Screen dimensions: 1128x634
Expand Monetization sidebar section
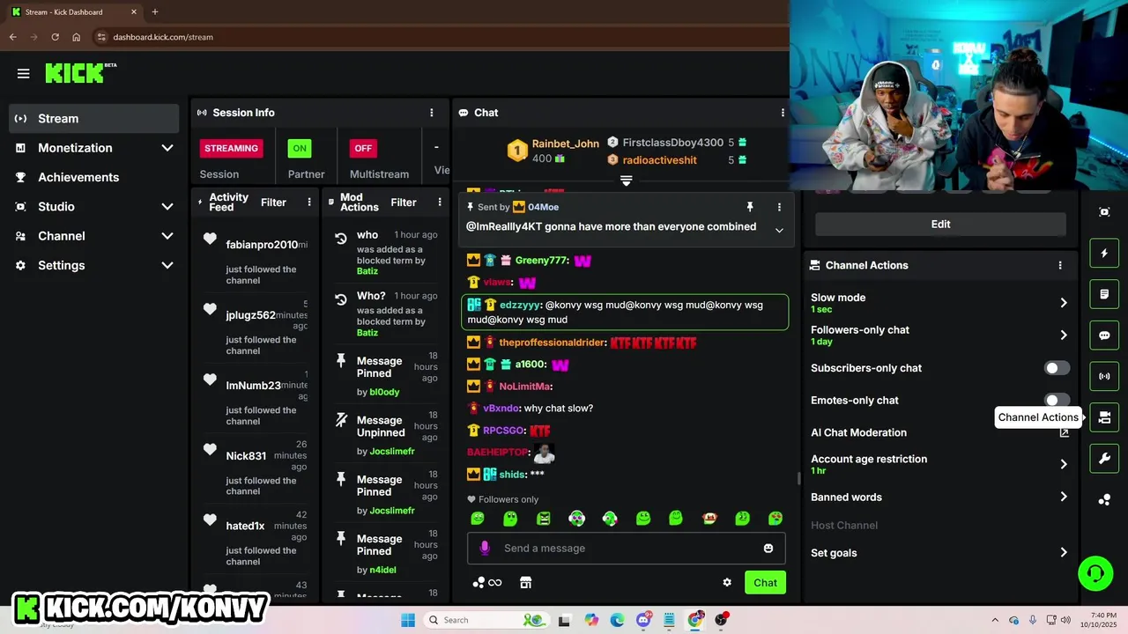coord(167,148)
